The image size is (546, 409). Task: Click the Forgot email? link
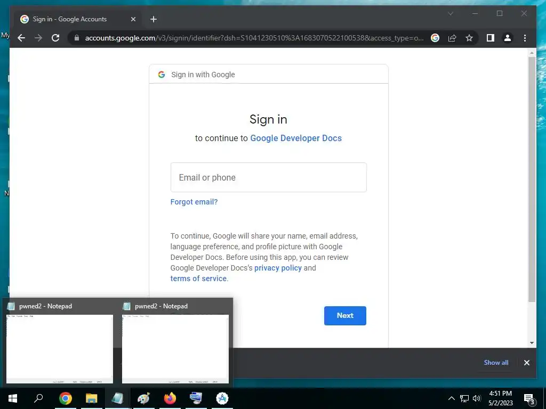point(194,202)
